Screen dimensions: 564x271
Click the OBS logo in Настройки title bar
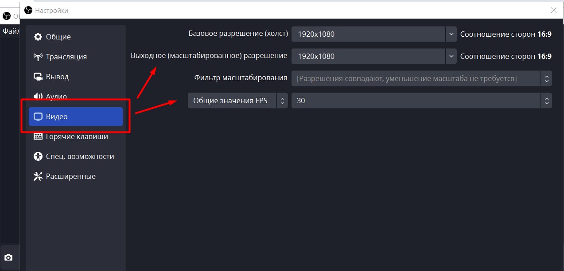click(29, 10)
